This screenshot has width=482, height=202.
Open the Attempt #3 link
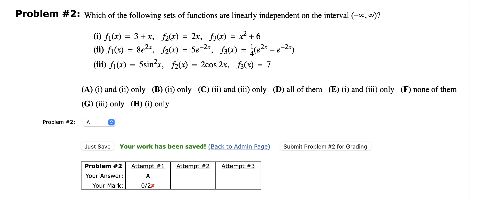coord(238,166)
